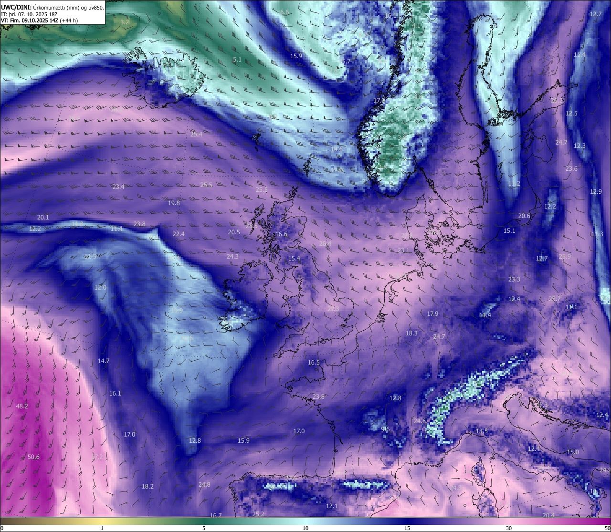Image resolution: width=611 pixels, height=532 pixels.
Task: Click the 18.2 value on the map
Action: 147,487
